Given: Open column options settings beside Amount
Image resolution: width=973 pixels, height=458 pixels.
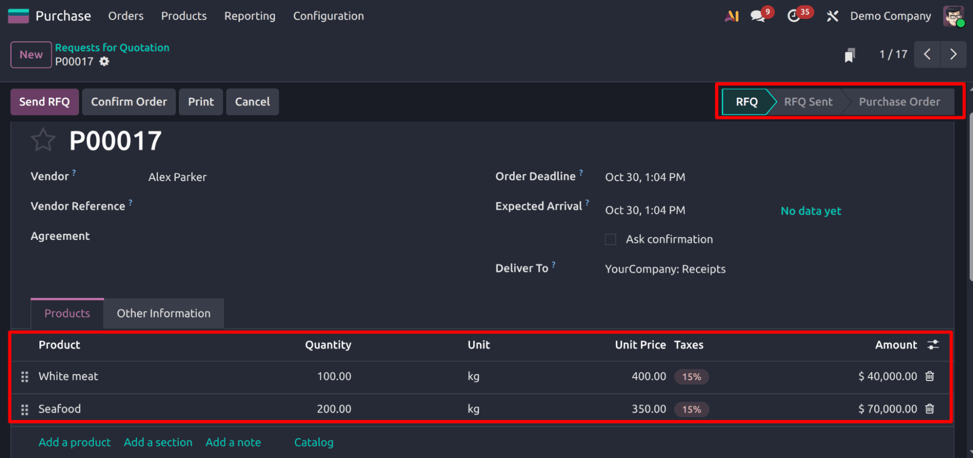Looking at the screenshot, I should [933, 345].
